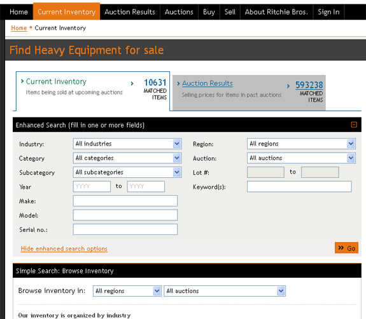The image size is (366, 319).
Task: Click Selling prices for items in past auctions text
Action: (x=232, y=95)
